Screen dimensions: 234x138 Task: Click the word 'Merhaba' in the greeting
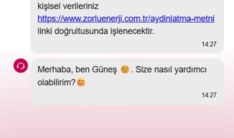[x=55, y=69]
